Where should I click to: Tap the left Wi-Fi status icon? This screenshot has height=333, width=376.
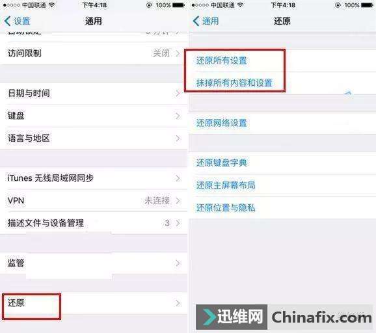pos(51,5)
